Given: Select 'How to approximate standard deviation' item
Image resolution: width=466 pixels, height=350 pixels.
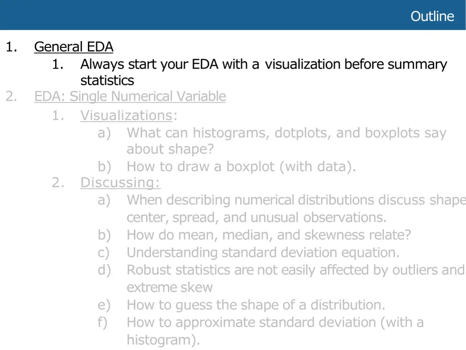Looking at the screenshot, I should [275, 331].
